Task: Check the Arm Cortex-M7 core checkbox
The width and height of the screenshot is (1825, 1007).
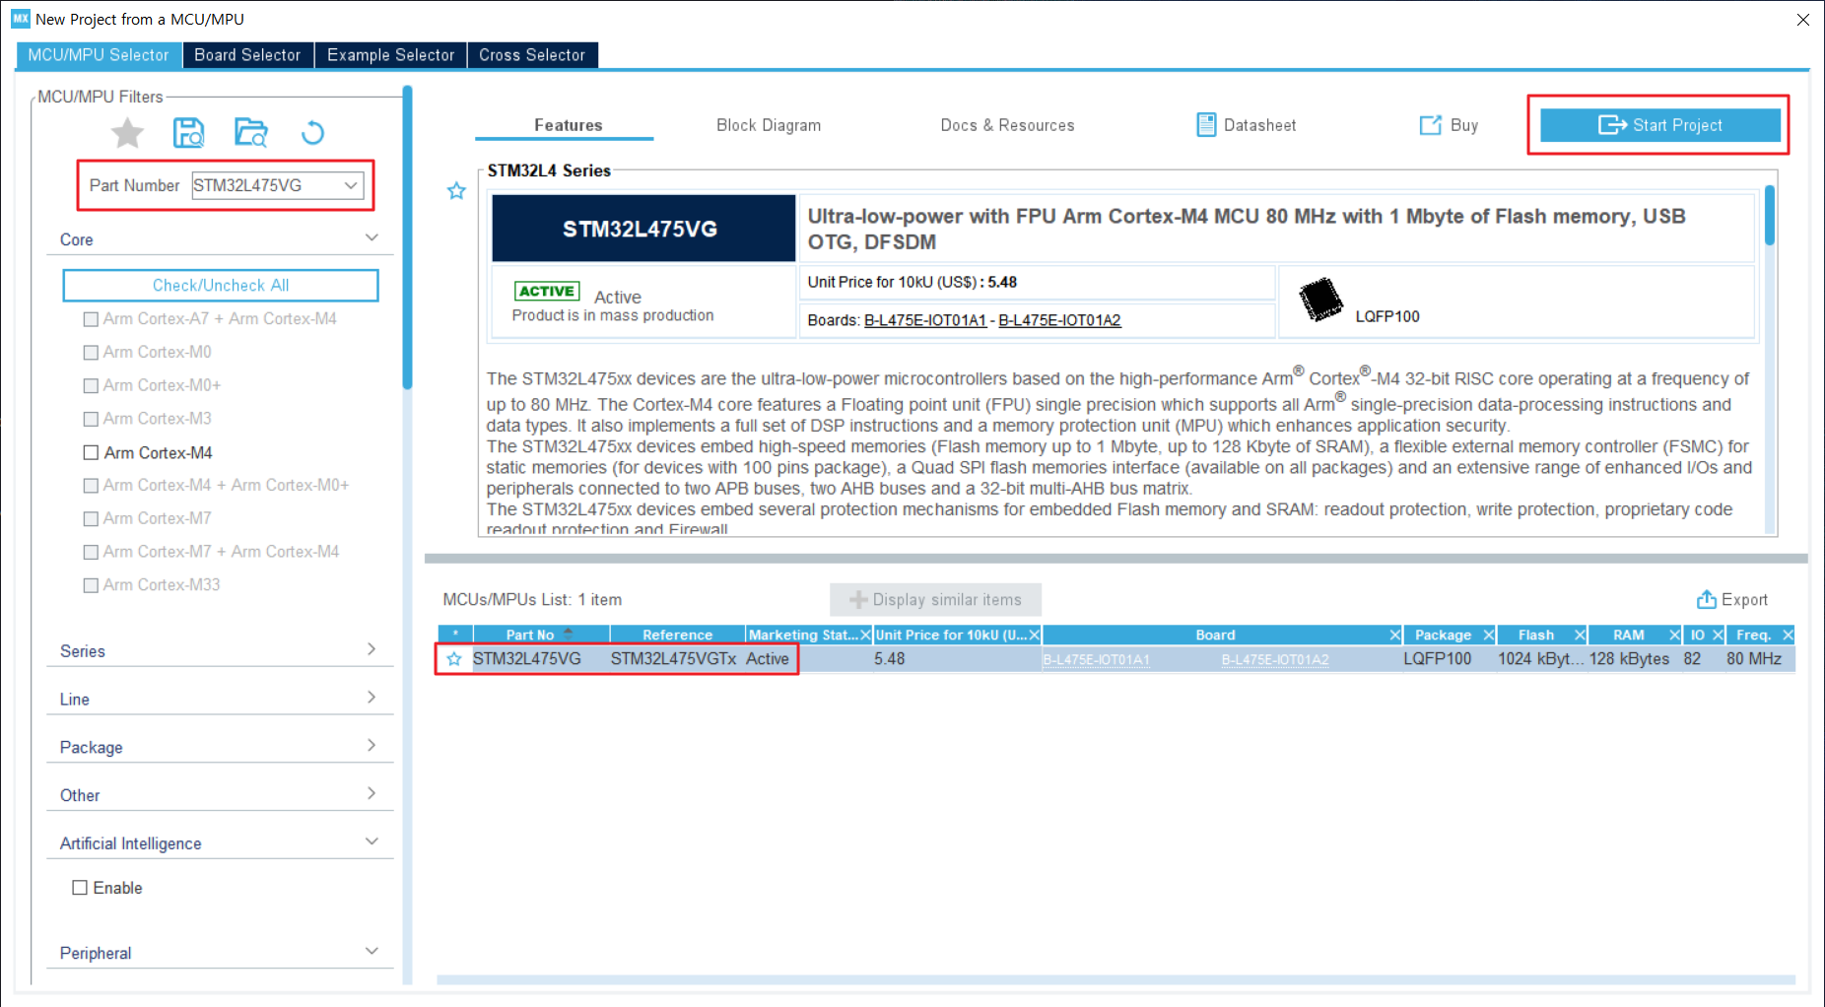Action: click(92, 519)
